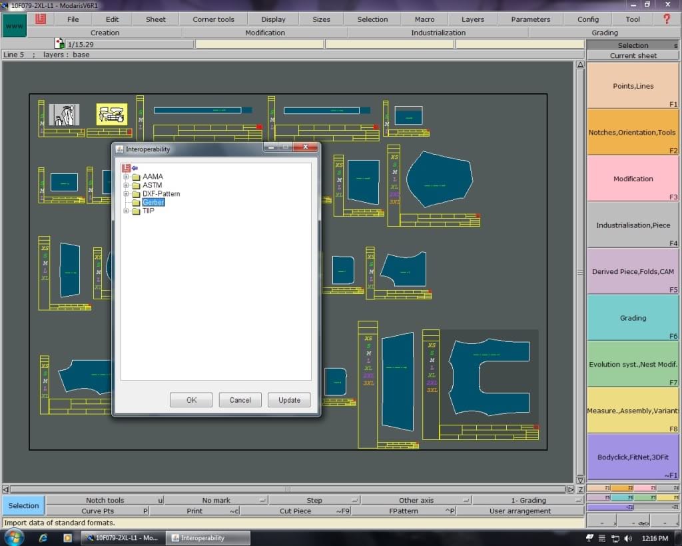Open the Corner tools menu
682x546 pixels.
pyautogui.click(x=214, y=19)
